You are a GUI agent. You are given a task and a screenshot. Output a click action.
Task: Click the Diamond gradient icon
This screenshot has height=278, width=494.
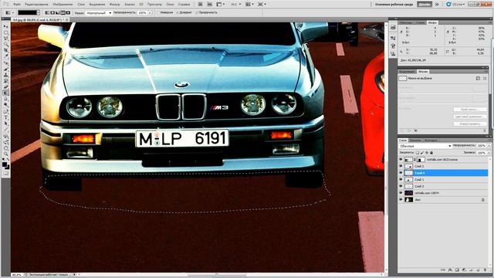(67, 12)
